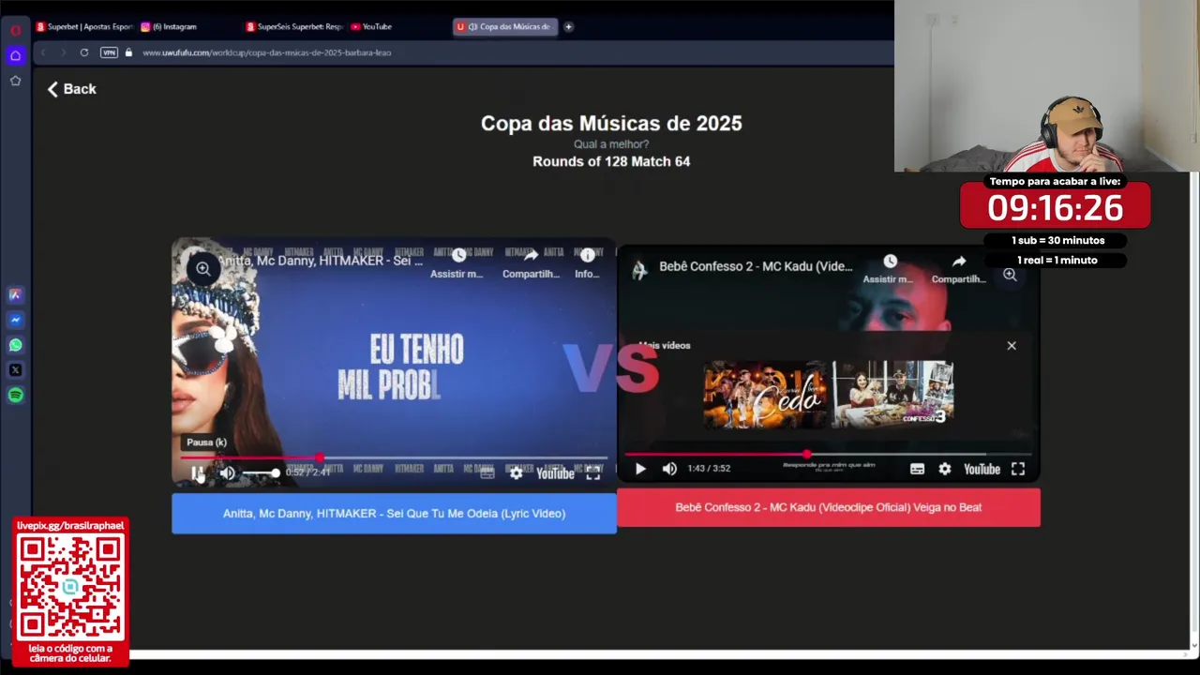Viewport: 1200px width, 675px height.
Task: Click Compartilhar on the Anitta video
Action: click(x=531, y=263)
